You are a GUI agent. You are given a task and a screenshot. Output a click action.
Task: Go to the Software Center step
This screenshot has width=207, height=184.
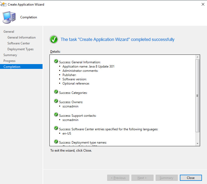point(19,43)
